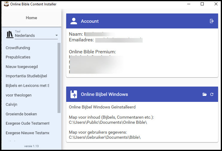Click the versie 1.13 label

pos(31,146)
